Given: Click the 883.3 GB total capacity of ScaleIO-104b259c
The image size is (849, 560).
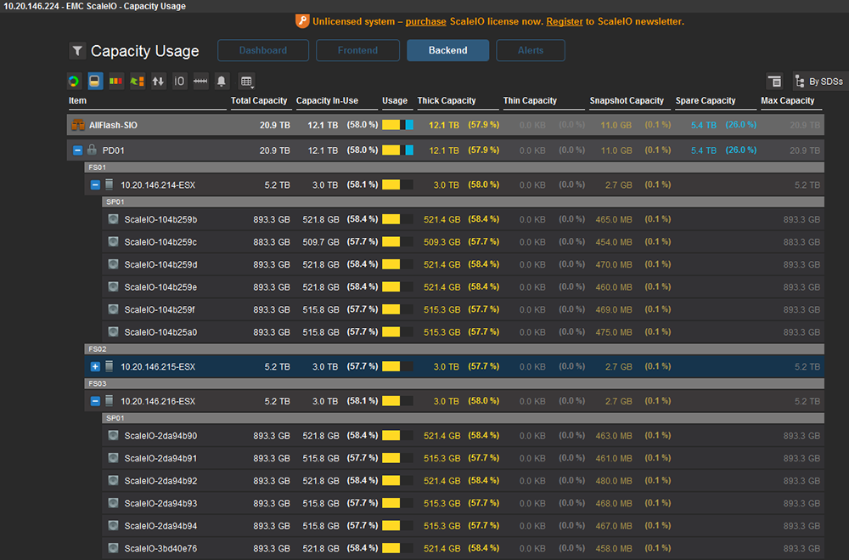Looking at the screenshot, I should click(272, 242).
